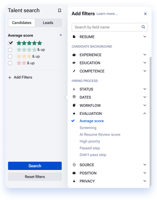Remove the Average score filter with its x icon
Viewport: 157px width, 200px height.
tap(61, 35)
